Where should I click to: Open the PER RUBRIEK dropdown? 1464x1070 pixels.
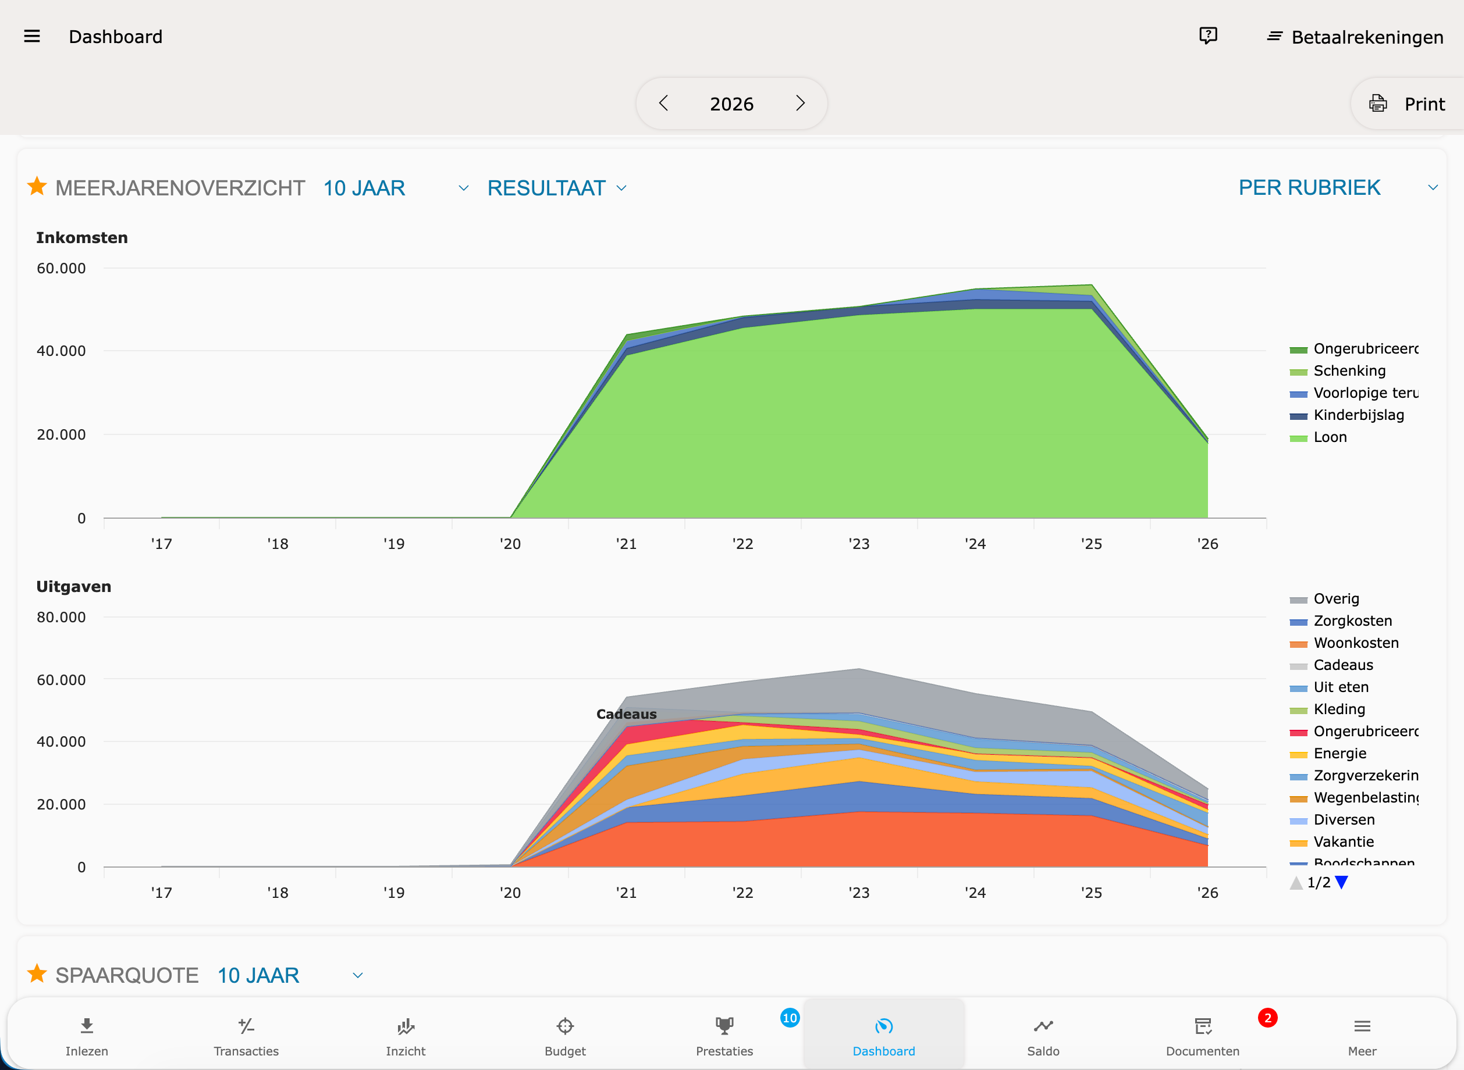[x=1338, y=187]
